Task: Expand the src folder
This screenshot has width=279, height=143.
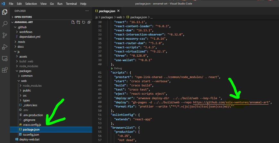Action: click(25, 95)
